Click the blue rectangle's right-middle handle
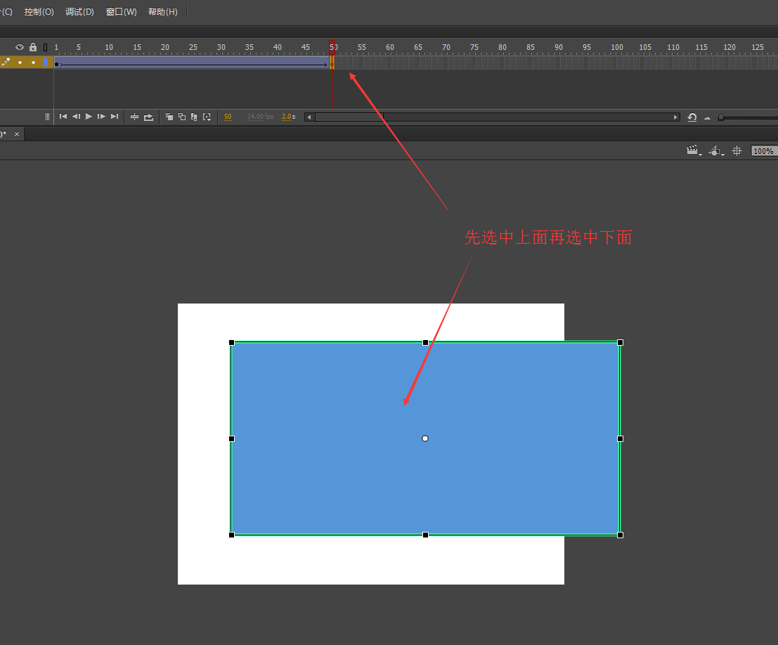778x645 pixels. pyautogui.click(x=620, y=438)
